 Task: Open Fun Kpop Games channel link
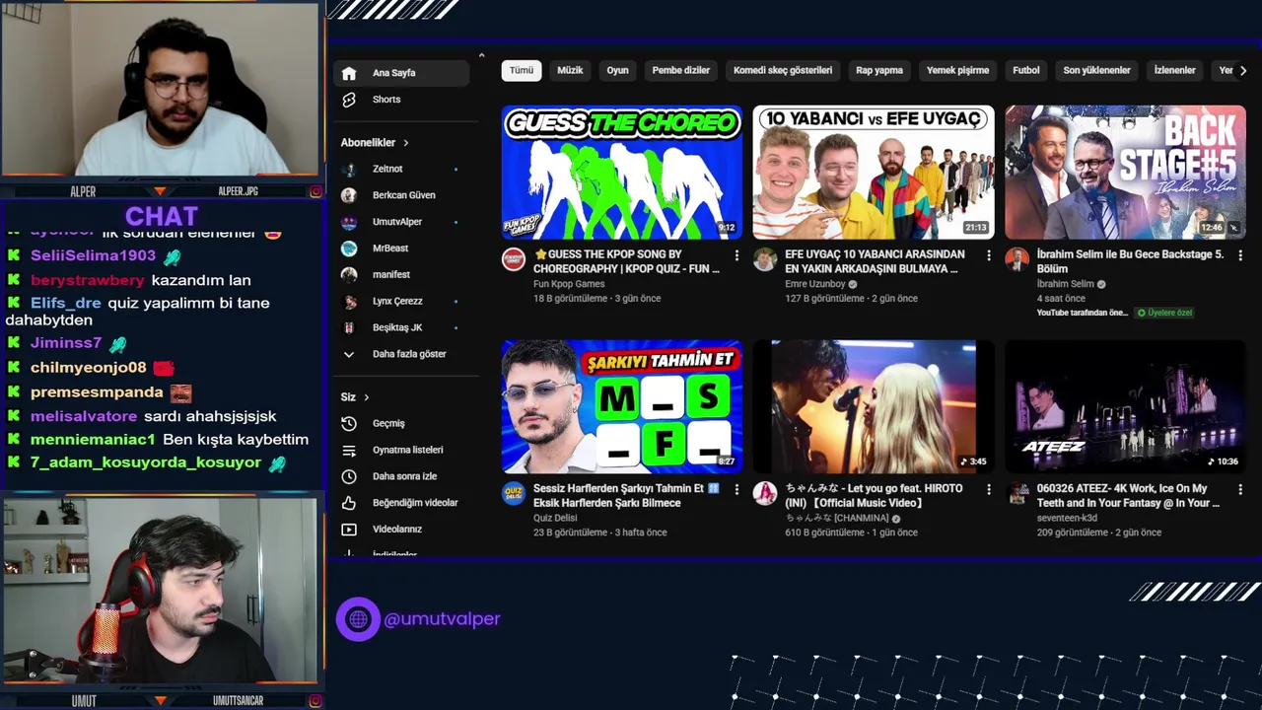(x=569, y=284)
